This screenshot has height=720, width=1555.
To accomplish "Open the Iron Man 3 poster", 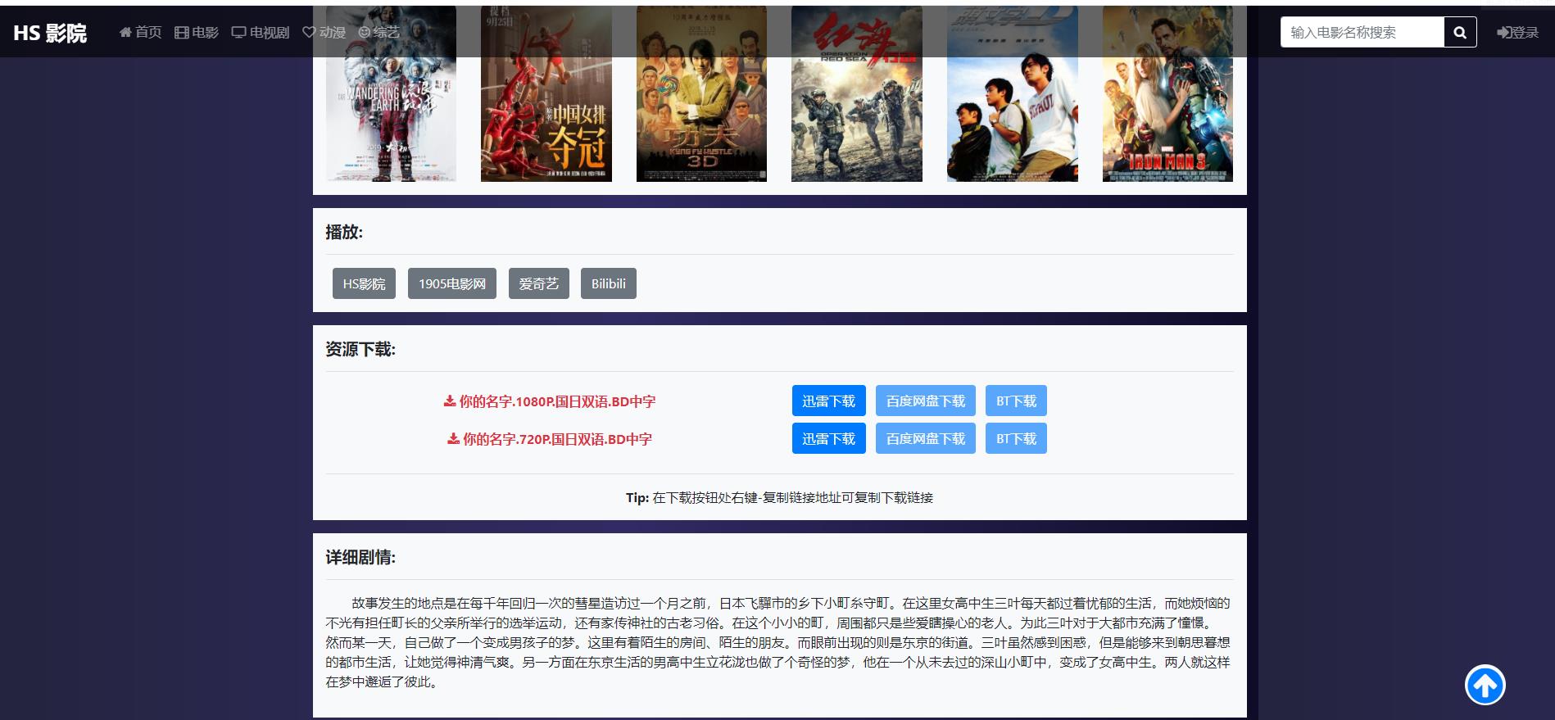I will pyautogui.click(x=1167, y=93).
